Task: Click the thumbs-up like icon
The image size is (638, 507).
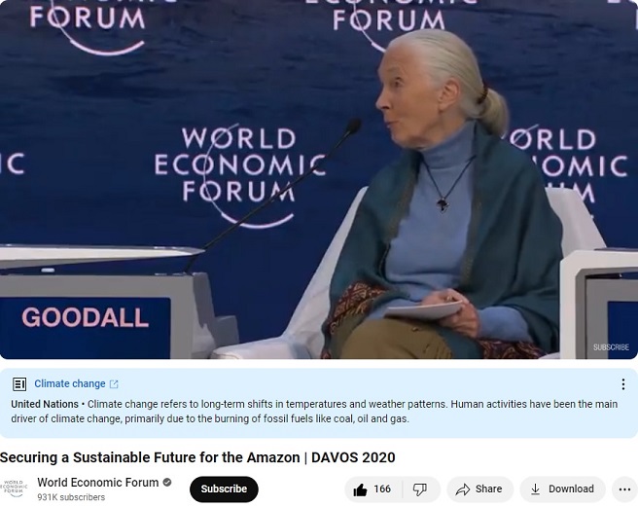Action: point(360,489)
